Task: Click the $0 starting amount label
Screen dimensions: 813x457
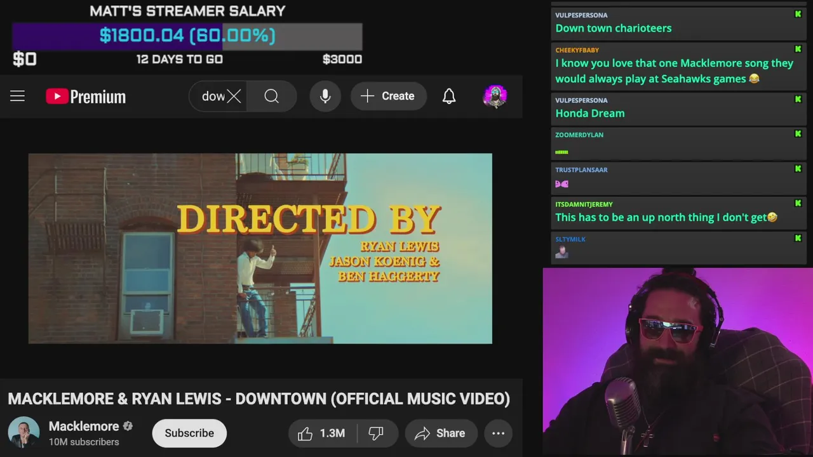Action: click(x=25, y=59)
